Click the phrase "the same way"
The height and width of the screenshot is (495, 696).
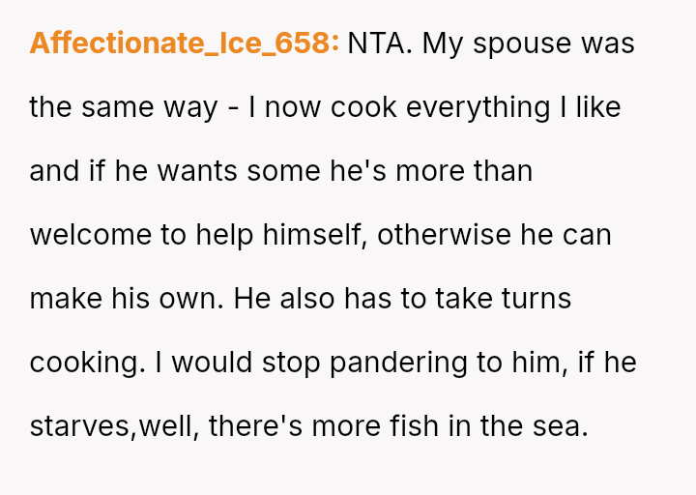point(124,107)
